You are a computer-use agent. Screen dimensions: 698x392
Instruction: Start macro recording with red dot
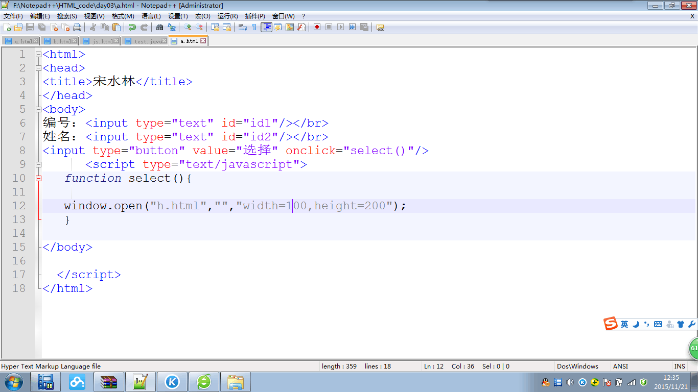point(317,27)
